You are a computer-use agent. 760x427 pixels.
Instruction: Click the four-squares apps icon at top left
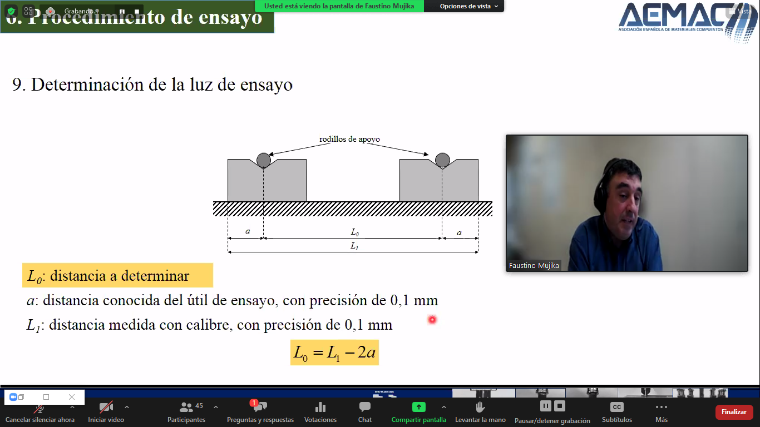point(29,11)
